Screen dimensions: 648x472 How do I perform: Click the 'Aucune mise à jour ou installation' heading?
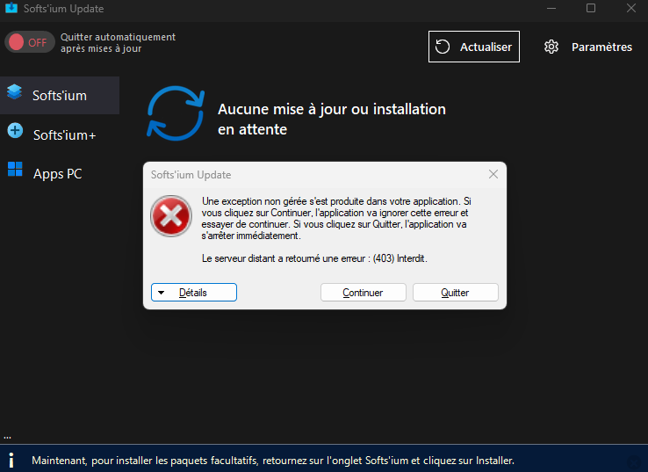(331, 120)
